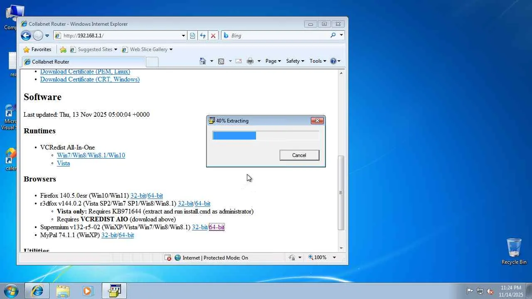
Task: Download MyPal 74.1.1 64-bit
Action: [126, 235]
